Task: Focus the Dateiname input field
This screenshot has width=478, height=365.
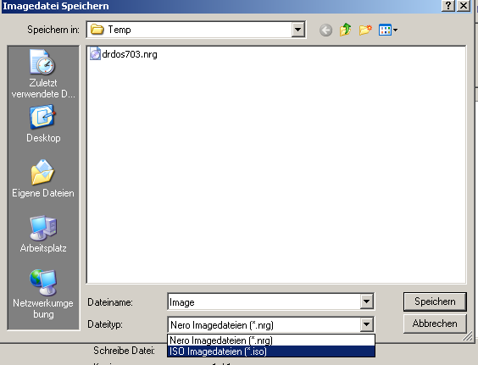Action: click(x=264, y=302)
